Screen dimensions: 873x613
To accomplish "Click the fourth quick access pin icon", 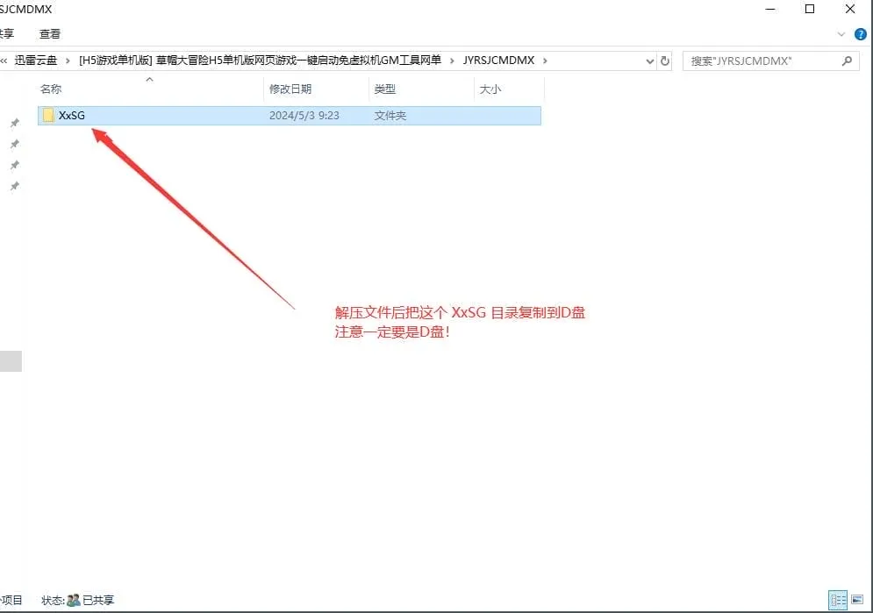I will [15, 186].
